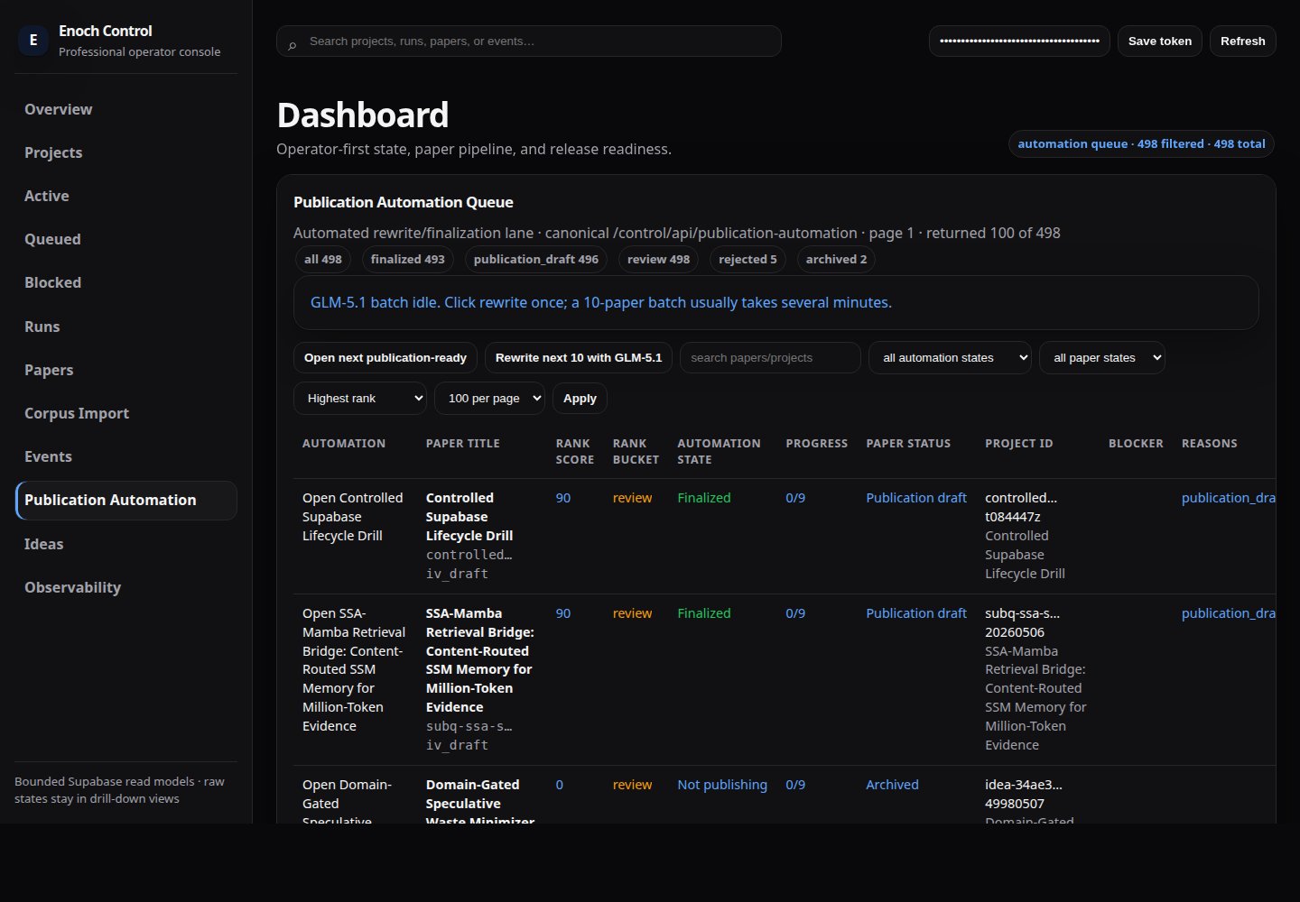Click the Enoch Control 'E' logo icon

point(33,41)
